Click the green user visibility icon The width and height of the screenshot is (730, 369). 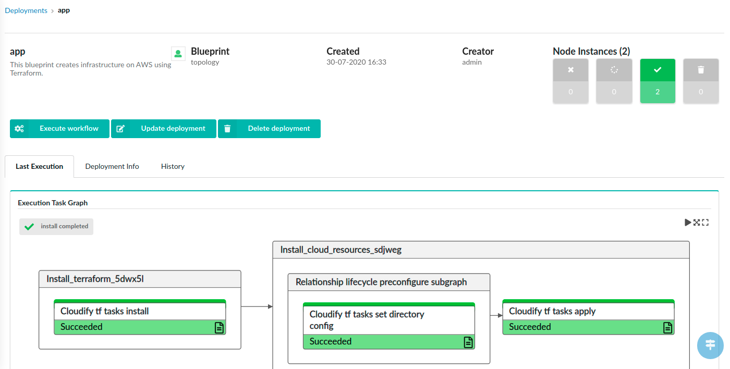pyautogui.click(x=178, y=53)
